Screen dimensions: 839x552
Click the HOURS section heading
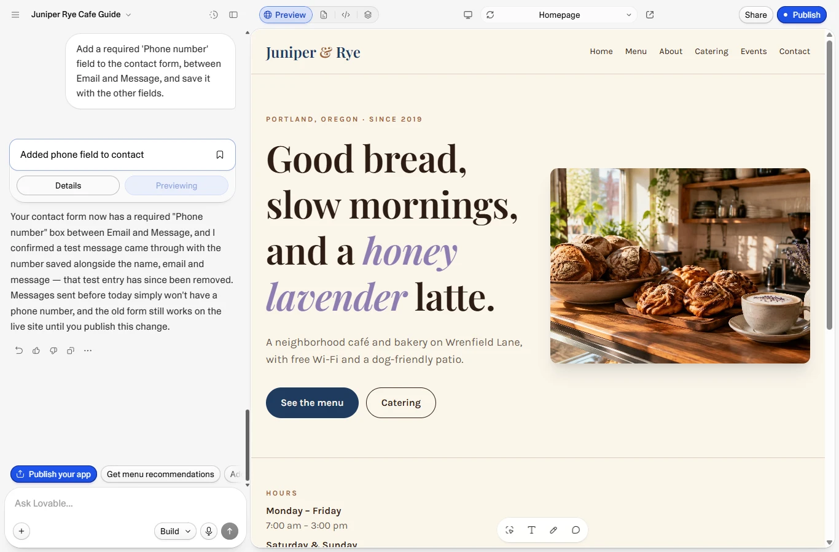[x=282, y=493]
